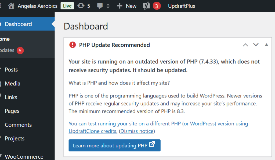Click the red Updates count badge
275x160 pixels.
20,50
